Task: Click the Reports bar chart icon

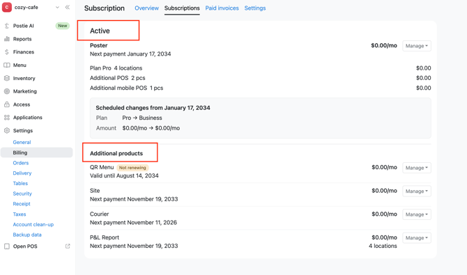Action: coord(7,39)
